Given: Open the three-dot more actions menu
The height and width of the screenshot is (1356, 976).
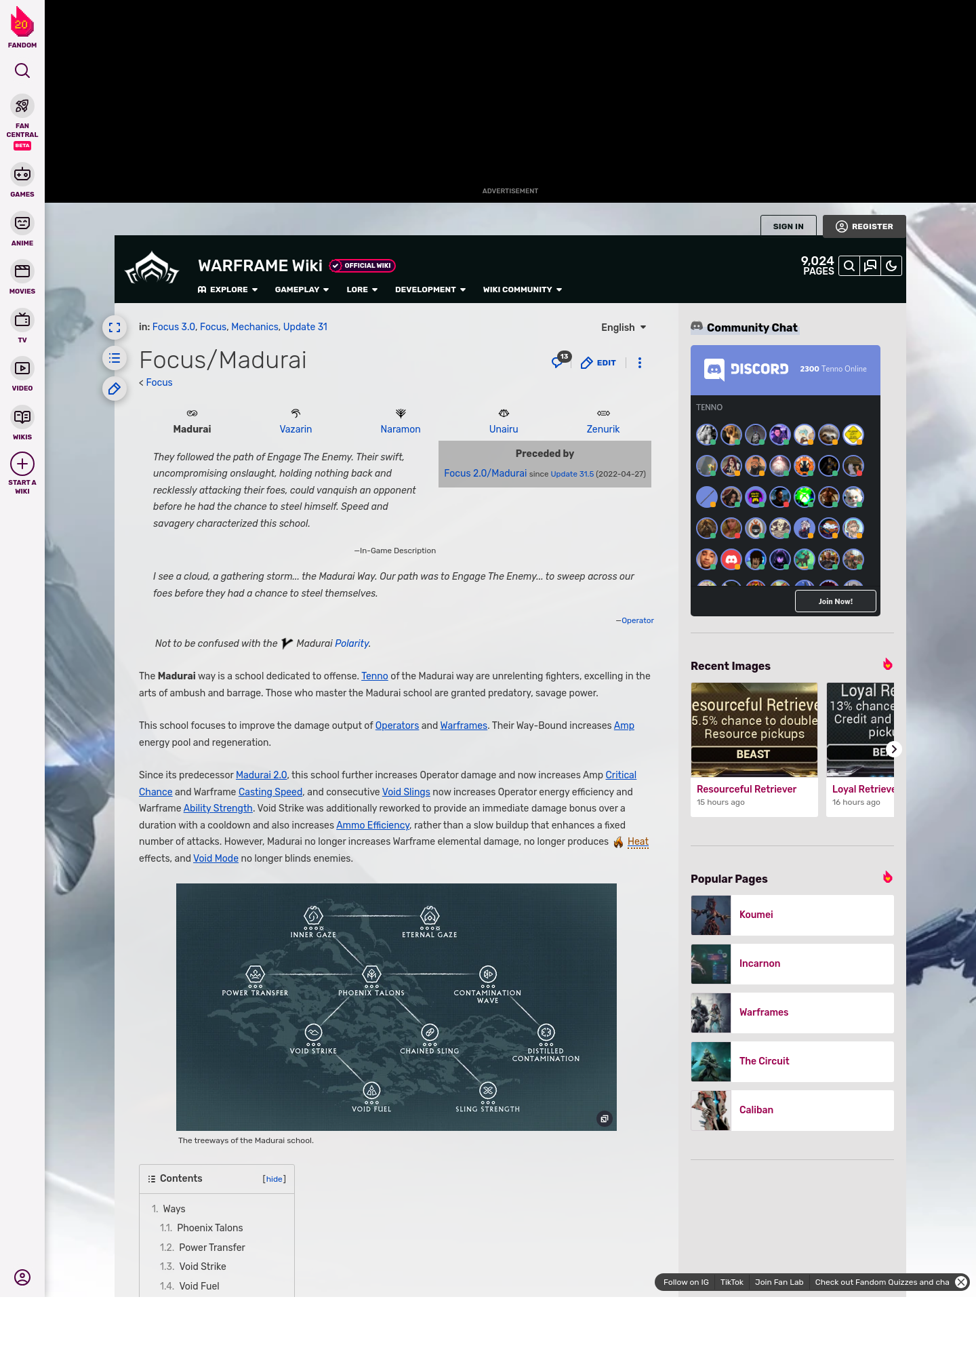Looking at the screenshot, I should (x=640, y=363).
